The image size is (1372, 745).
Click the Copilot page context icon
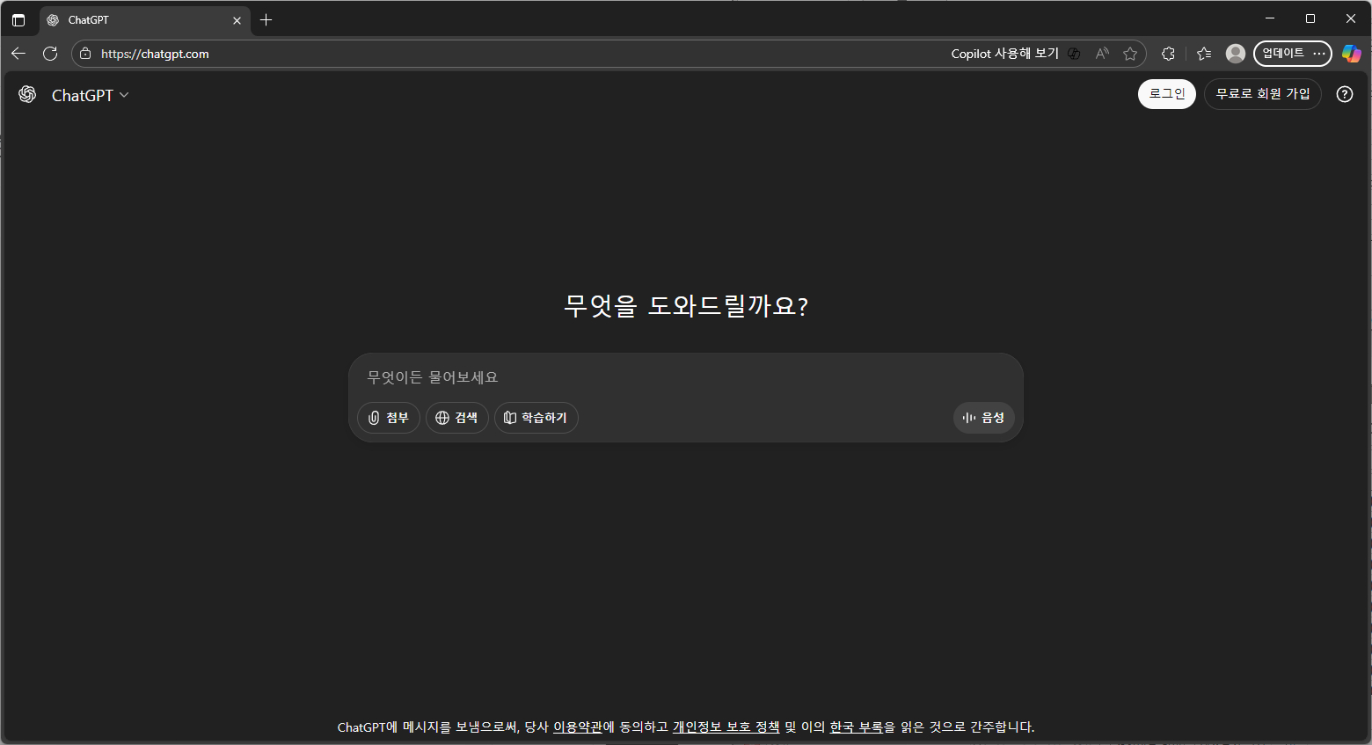1074,54
